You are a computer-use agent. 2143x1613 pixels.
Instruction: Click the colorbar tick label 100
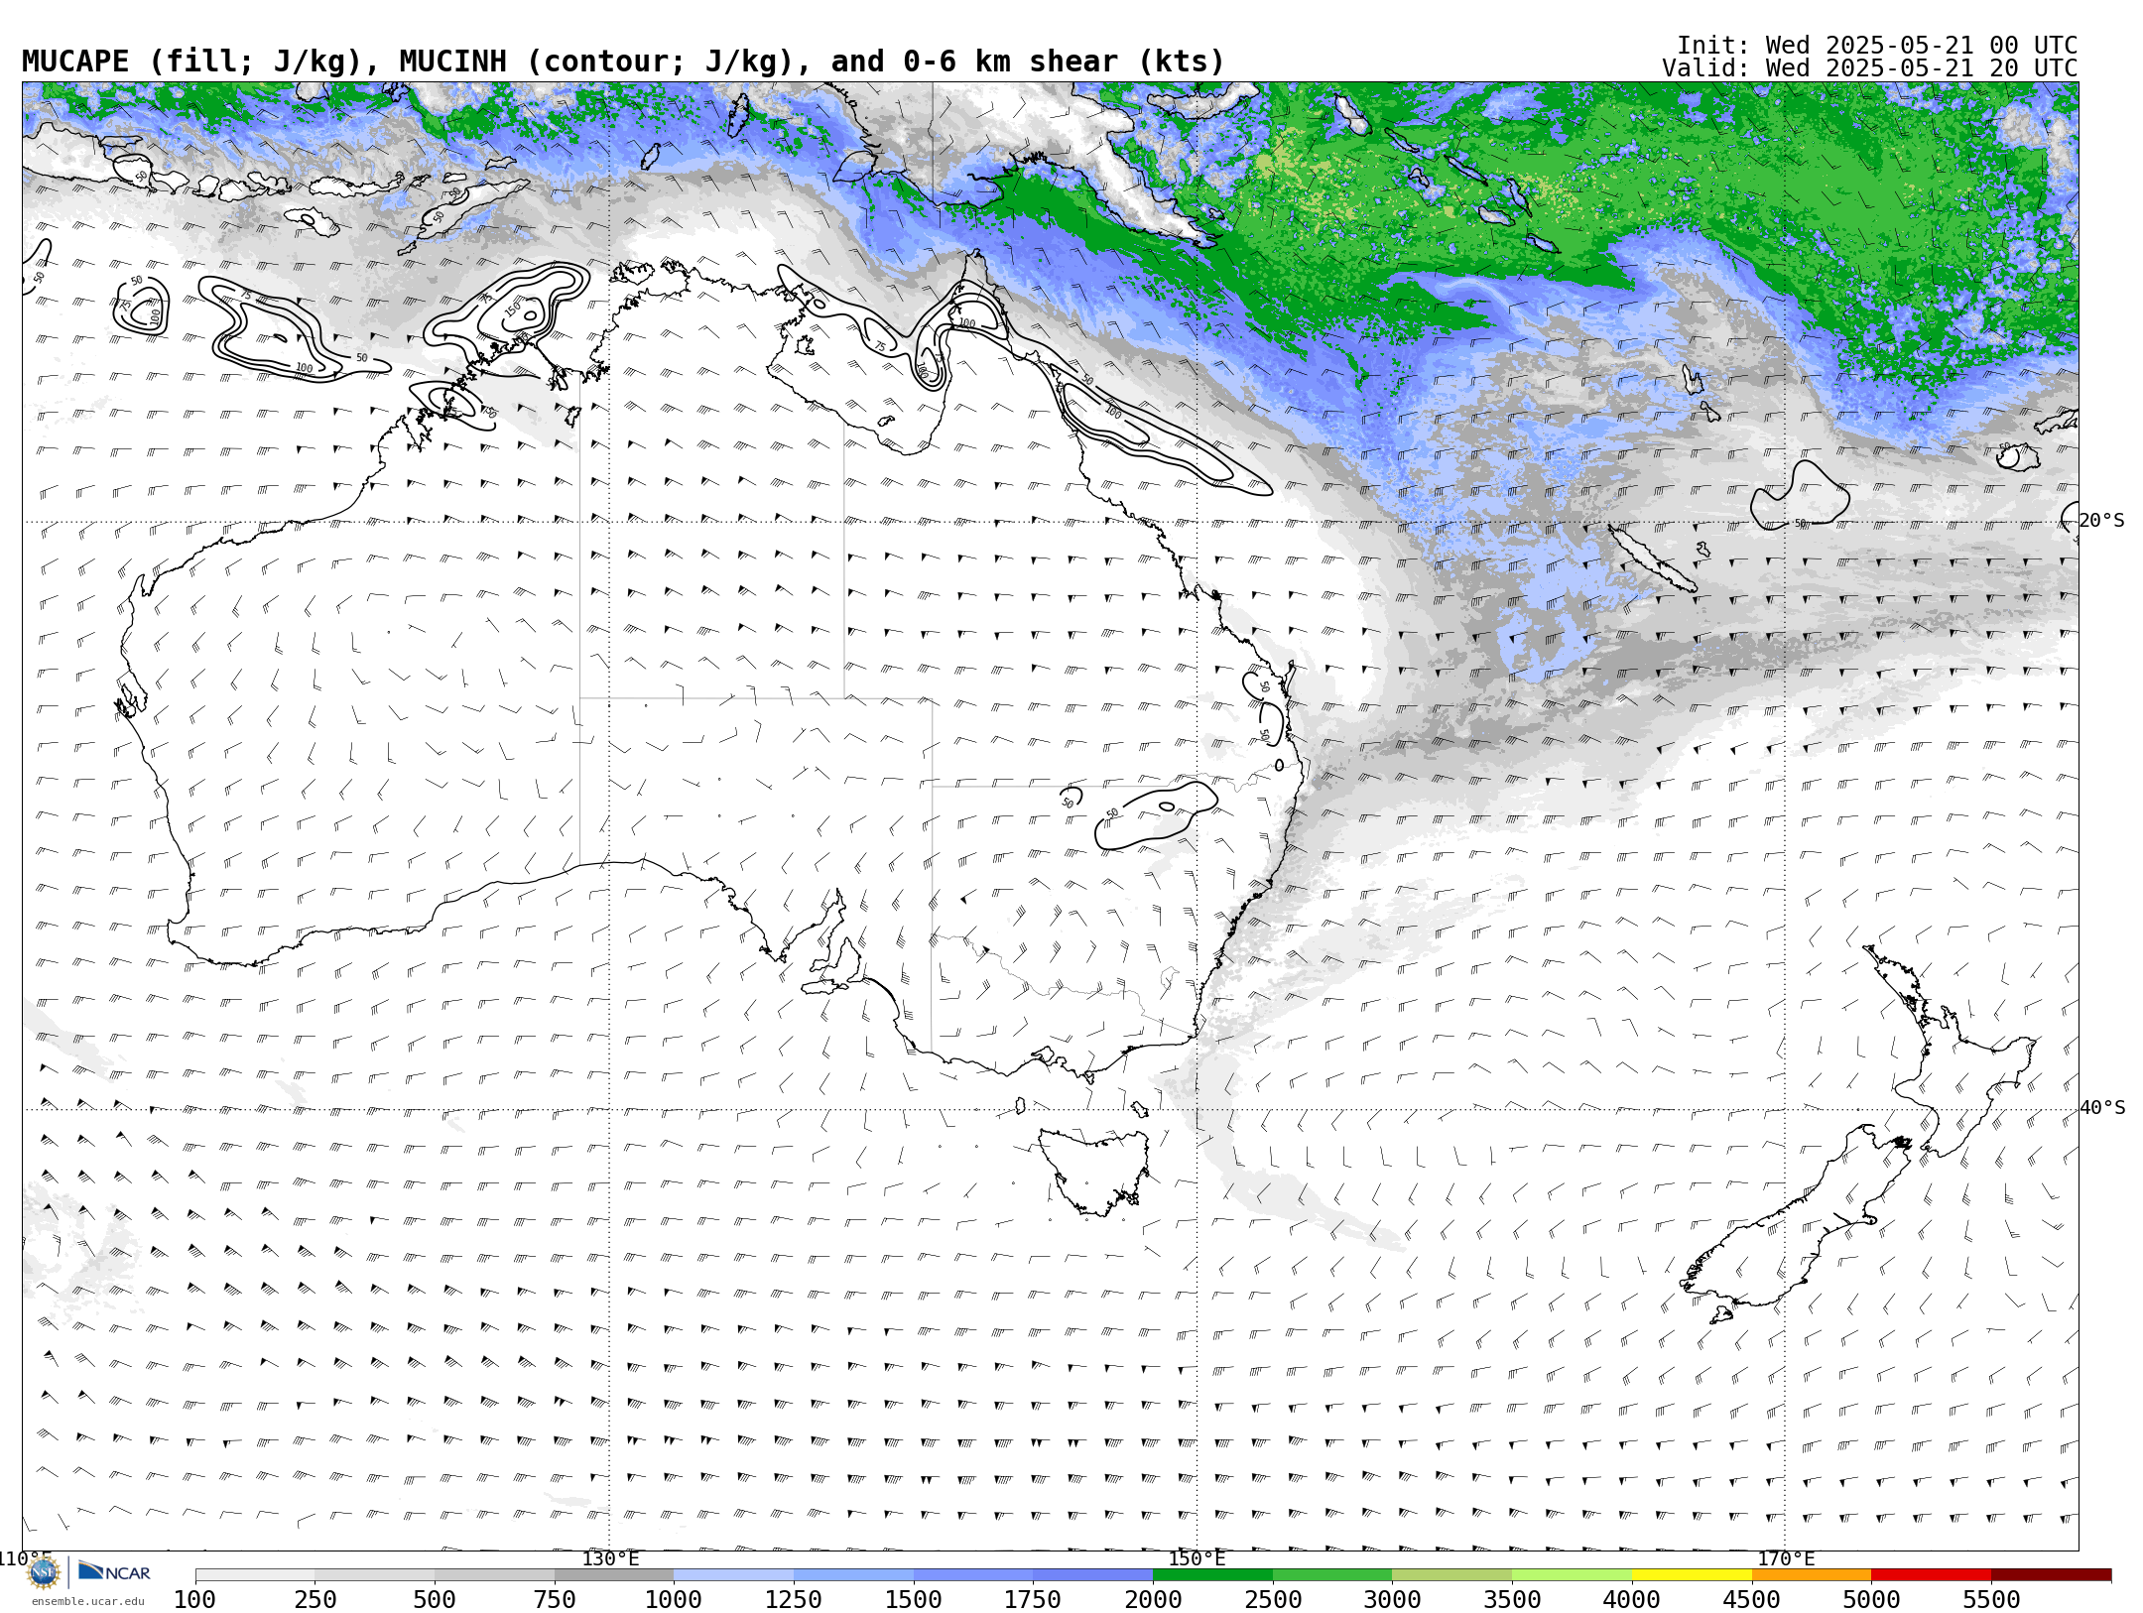194,1600
